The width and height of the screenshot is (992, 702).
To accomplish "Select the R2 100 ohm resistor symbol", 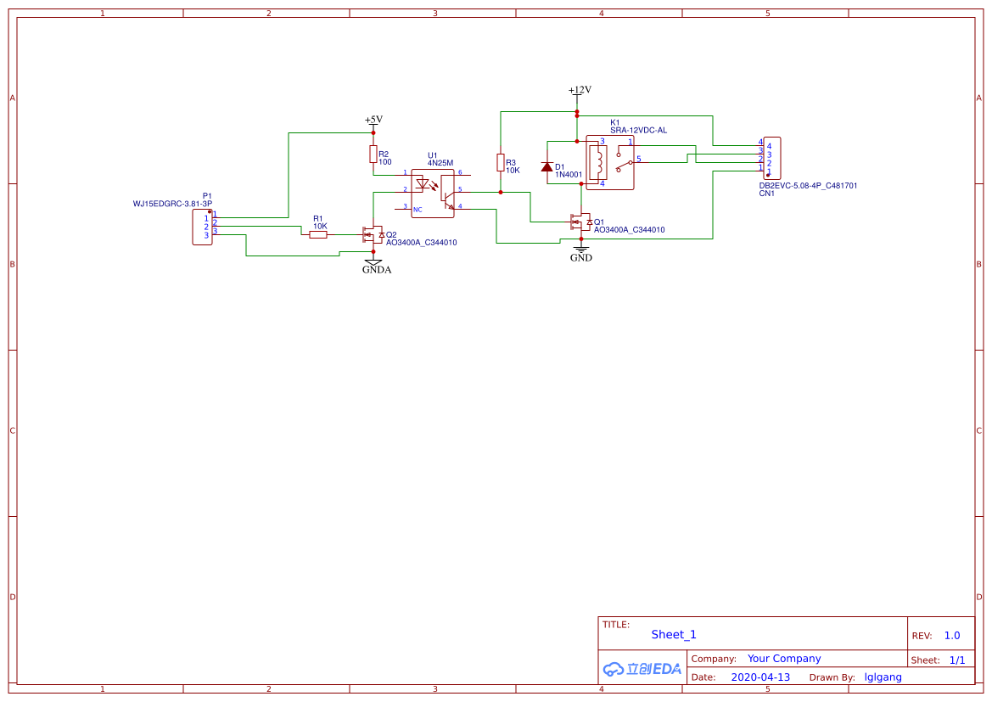I will click(x=373, y=154).
